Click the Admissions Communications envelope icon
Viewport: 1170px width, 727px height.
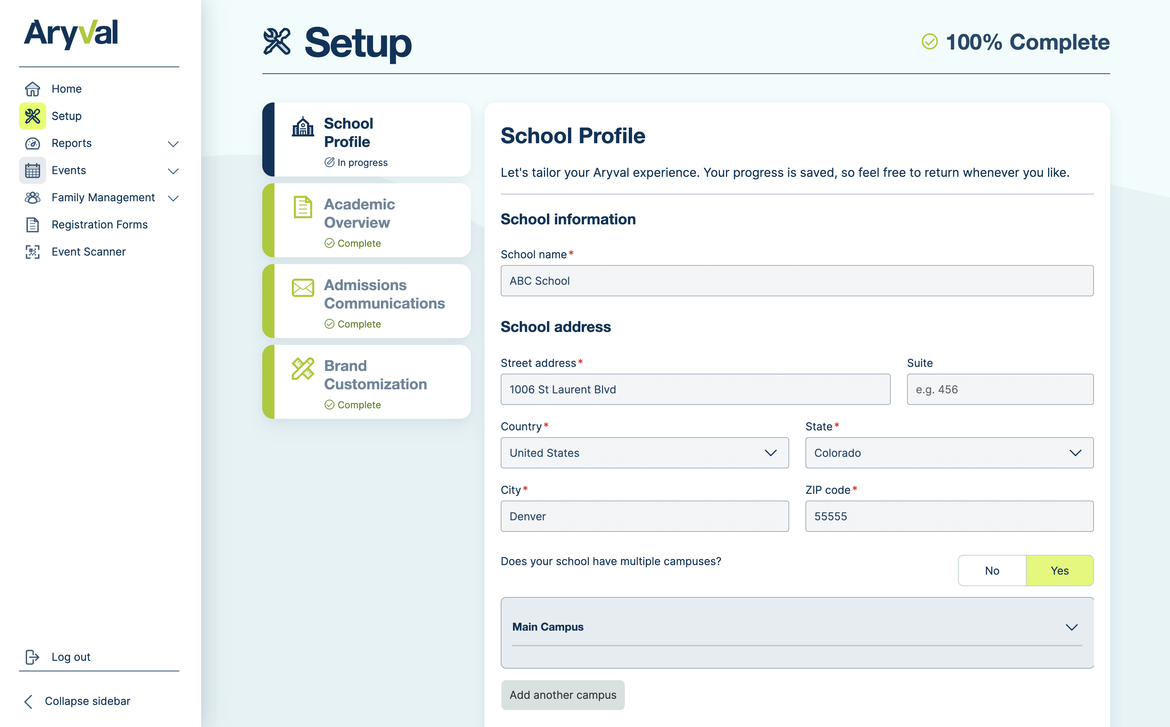(302, 287)
